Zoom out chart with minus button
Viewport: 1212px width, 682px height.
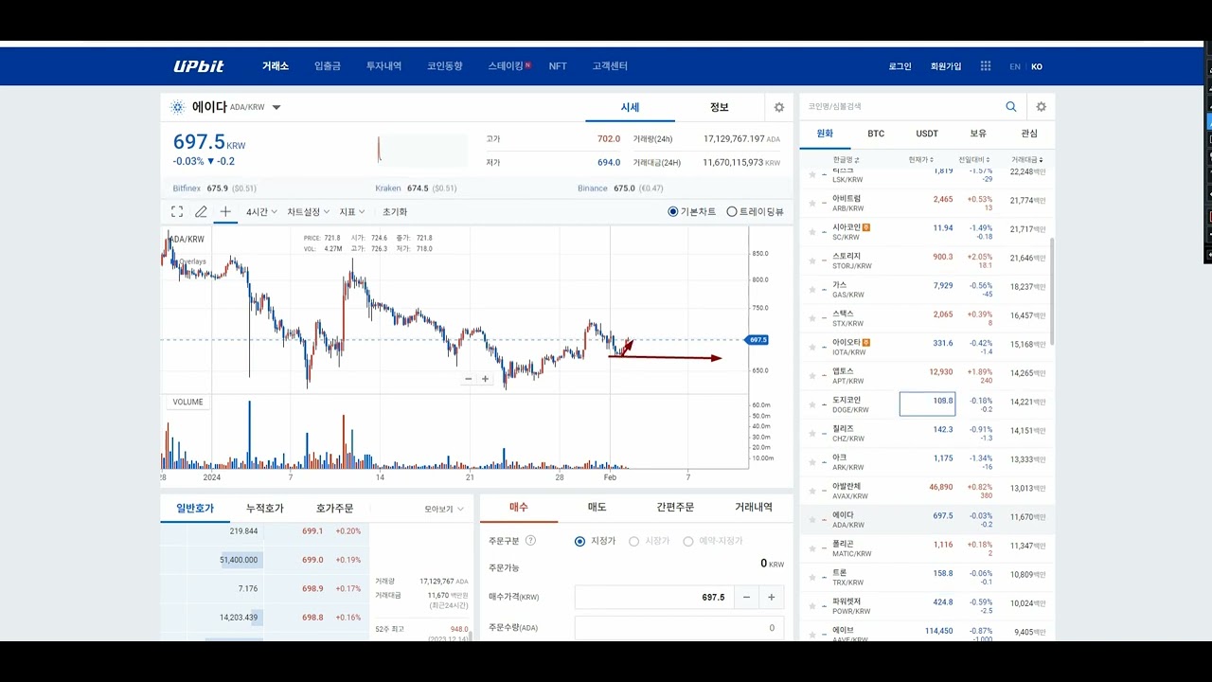click(x=468, y=379)
